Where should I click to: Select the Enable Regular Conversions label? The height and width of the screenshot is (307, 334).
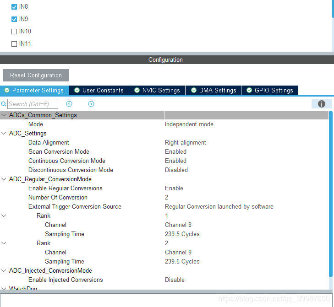tap(65, 189)
